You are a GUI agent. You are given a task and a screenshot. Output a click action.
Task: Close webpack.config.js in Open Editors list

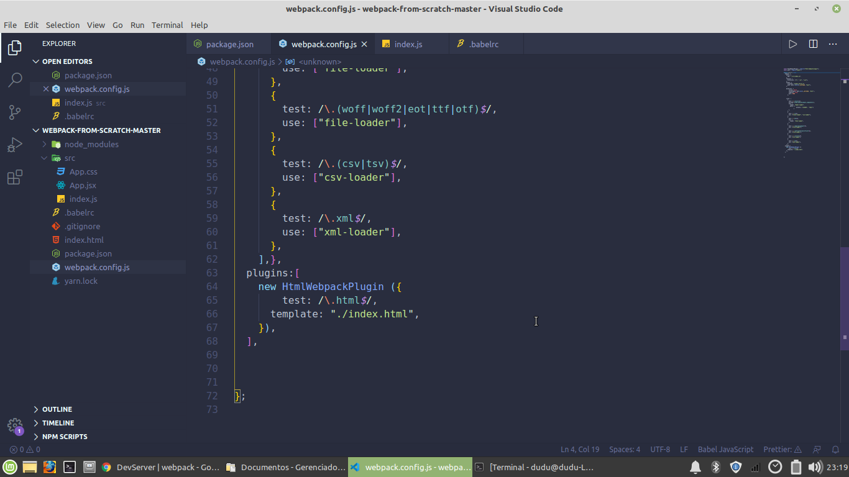(46, 89)
